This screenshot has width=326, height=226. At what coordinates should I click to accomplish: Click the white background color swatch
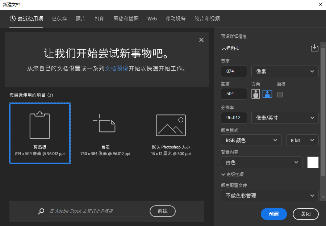click(x=313, y=162)
